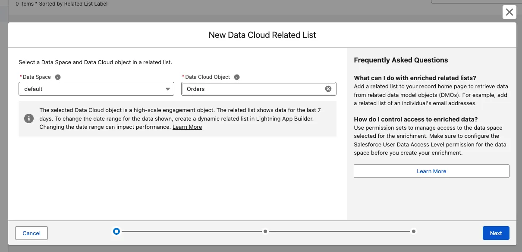The width and height of the screenshot is (522, 252).
Task: Jump to the second progress step dot
Action: pos(265,231)
